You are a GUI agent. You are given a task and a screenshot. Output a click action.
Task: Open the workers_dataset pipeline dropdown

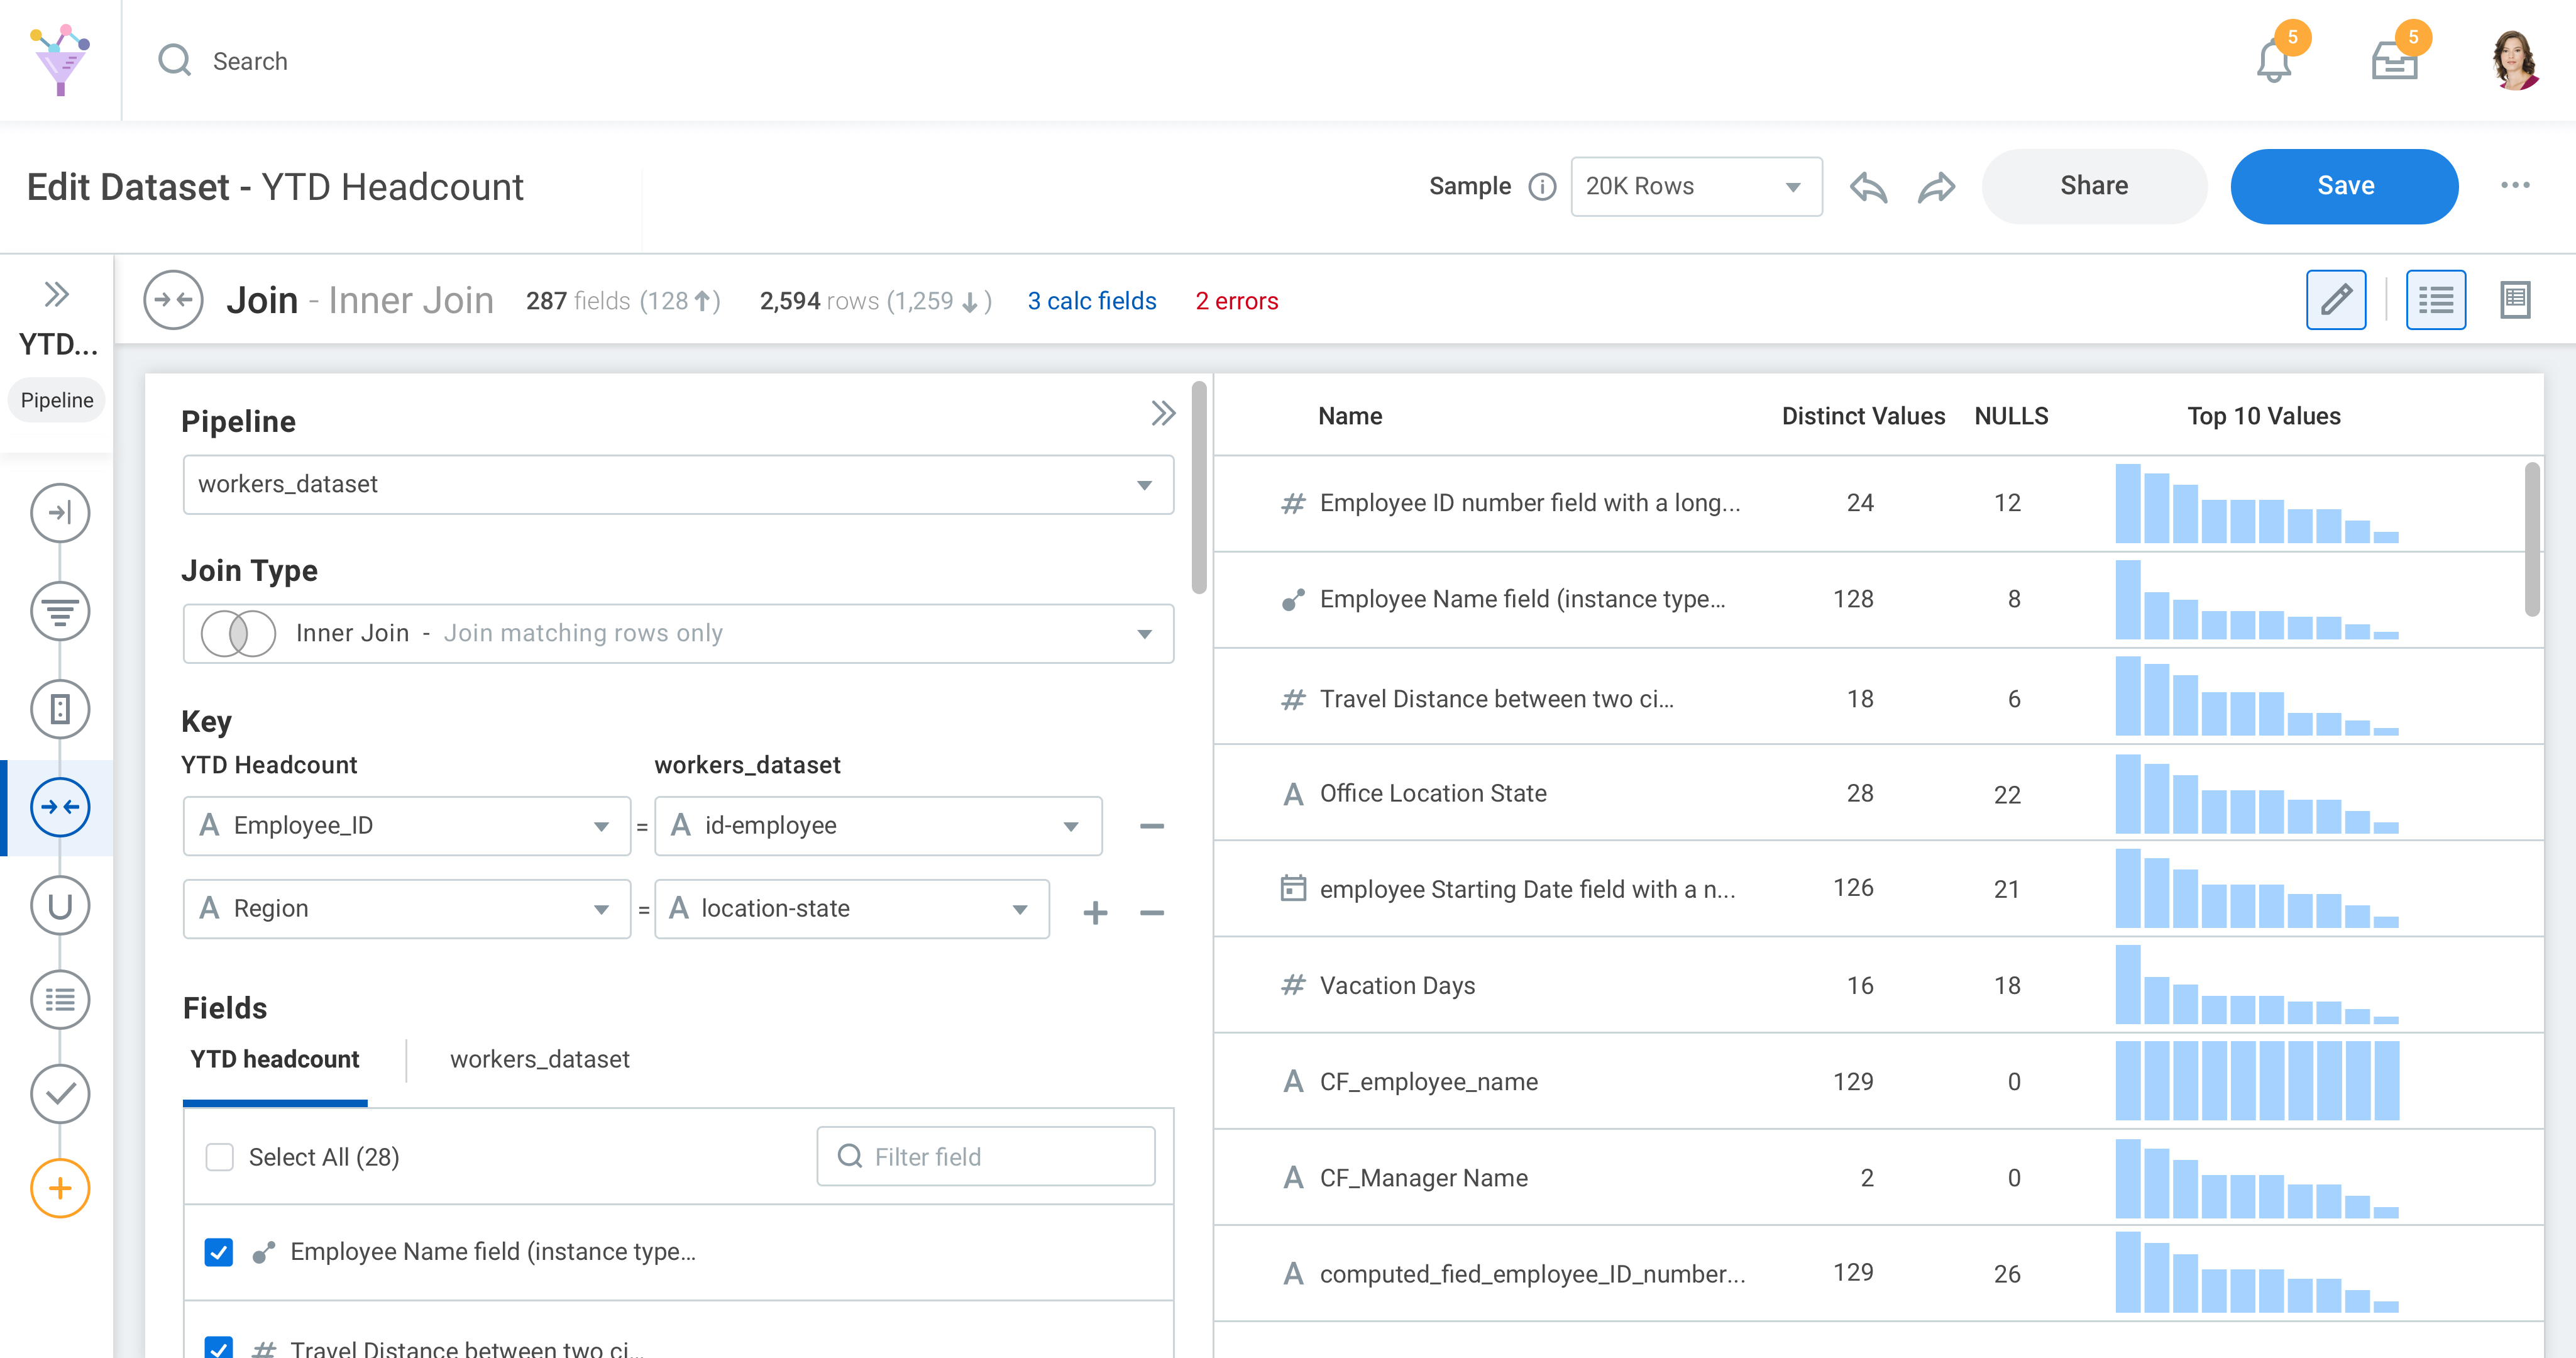(678, 484)
